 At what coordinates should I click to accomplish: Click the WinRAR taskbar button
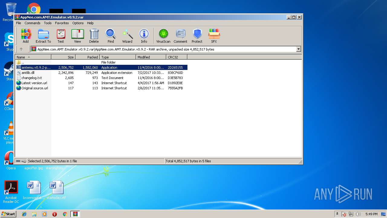click(x=75, y=214)
